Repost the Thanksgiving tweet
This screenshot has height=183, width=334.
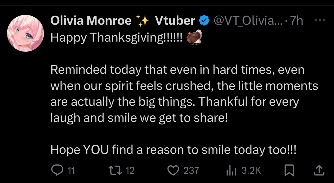(115, 170)
